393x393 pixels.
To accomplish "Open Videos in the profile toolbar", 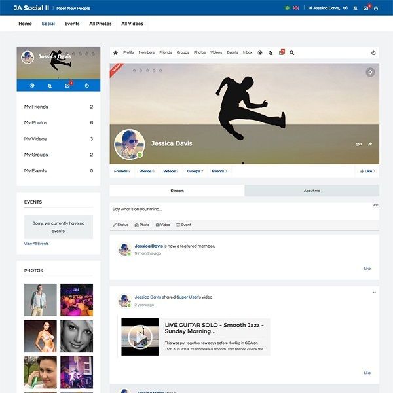I will click(216, 52).
